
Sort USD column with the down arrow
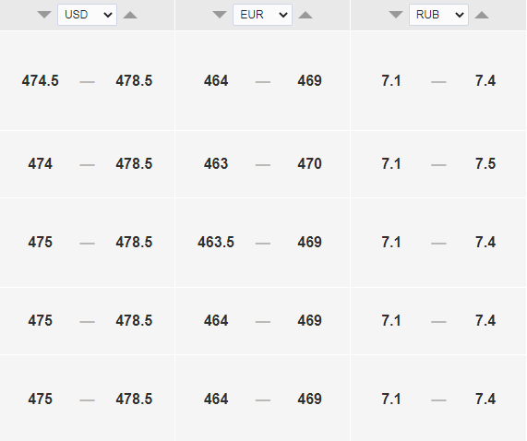click(44, 15)
